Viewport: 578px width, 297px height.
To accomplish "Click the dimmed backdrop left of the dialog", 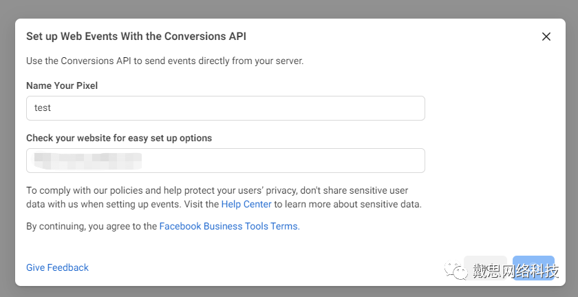I will pyautogui.click(x=7, y=152).
